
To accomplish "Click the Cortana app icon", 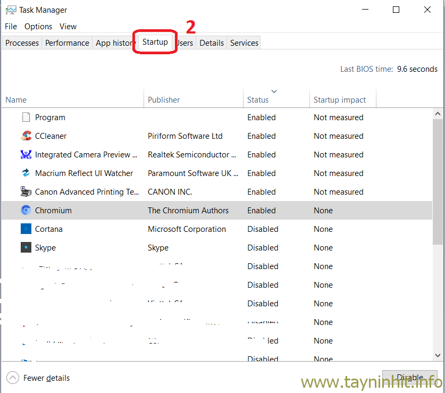I will pos(26,229).
